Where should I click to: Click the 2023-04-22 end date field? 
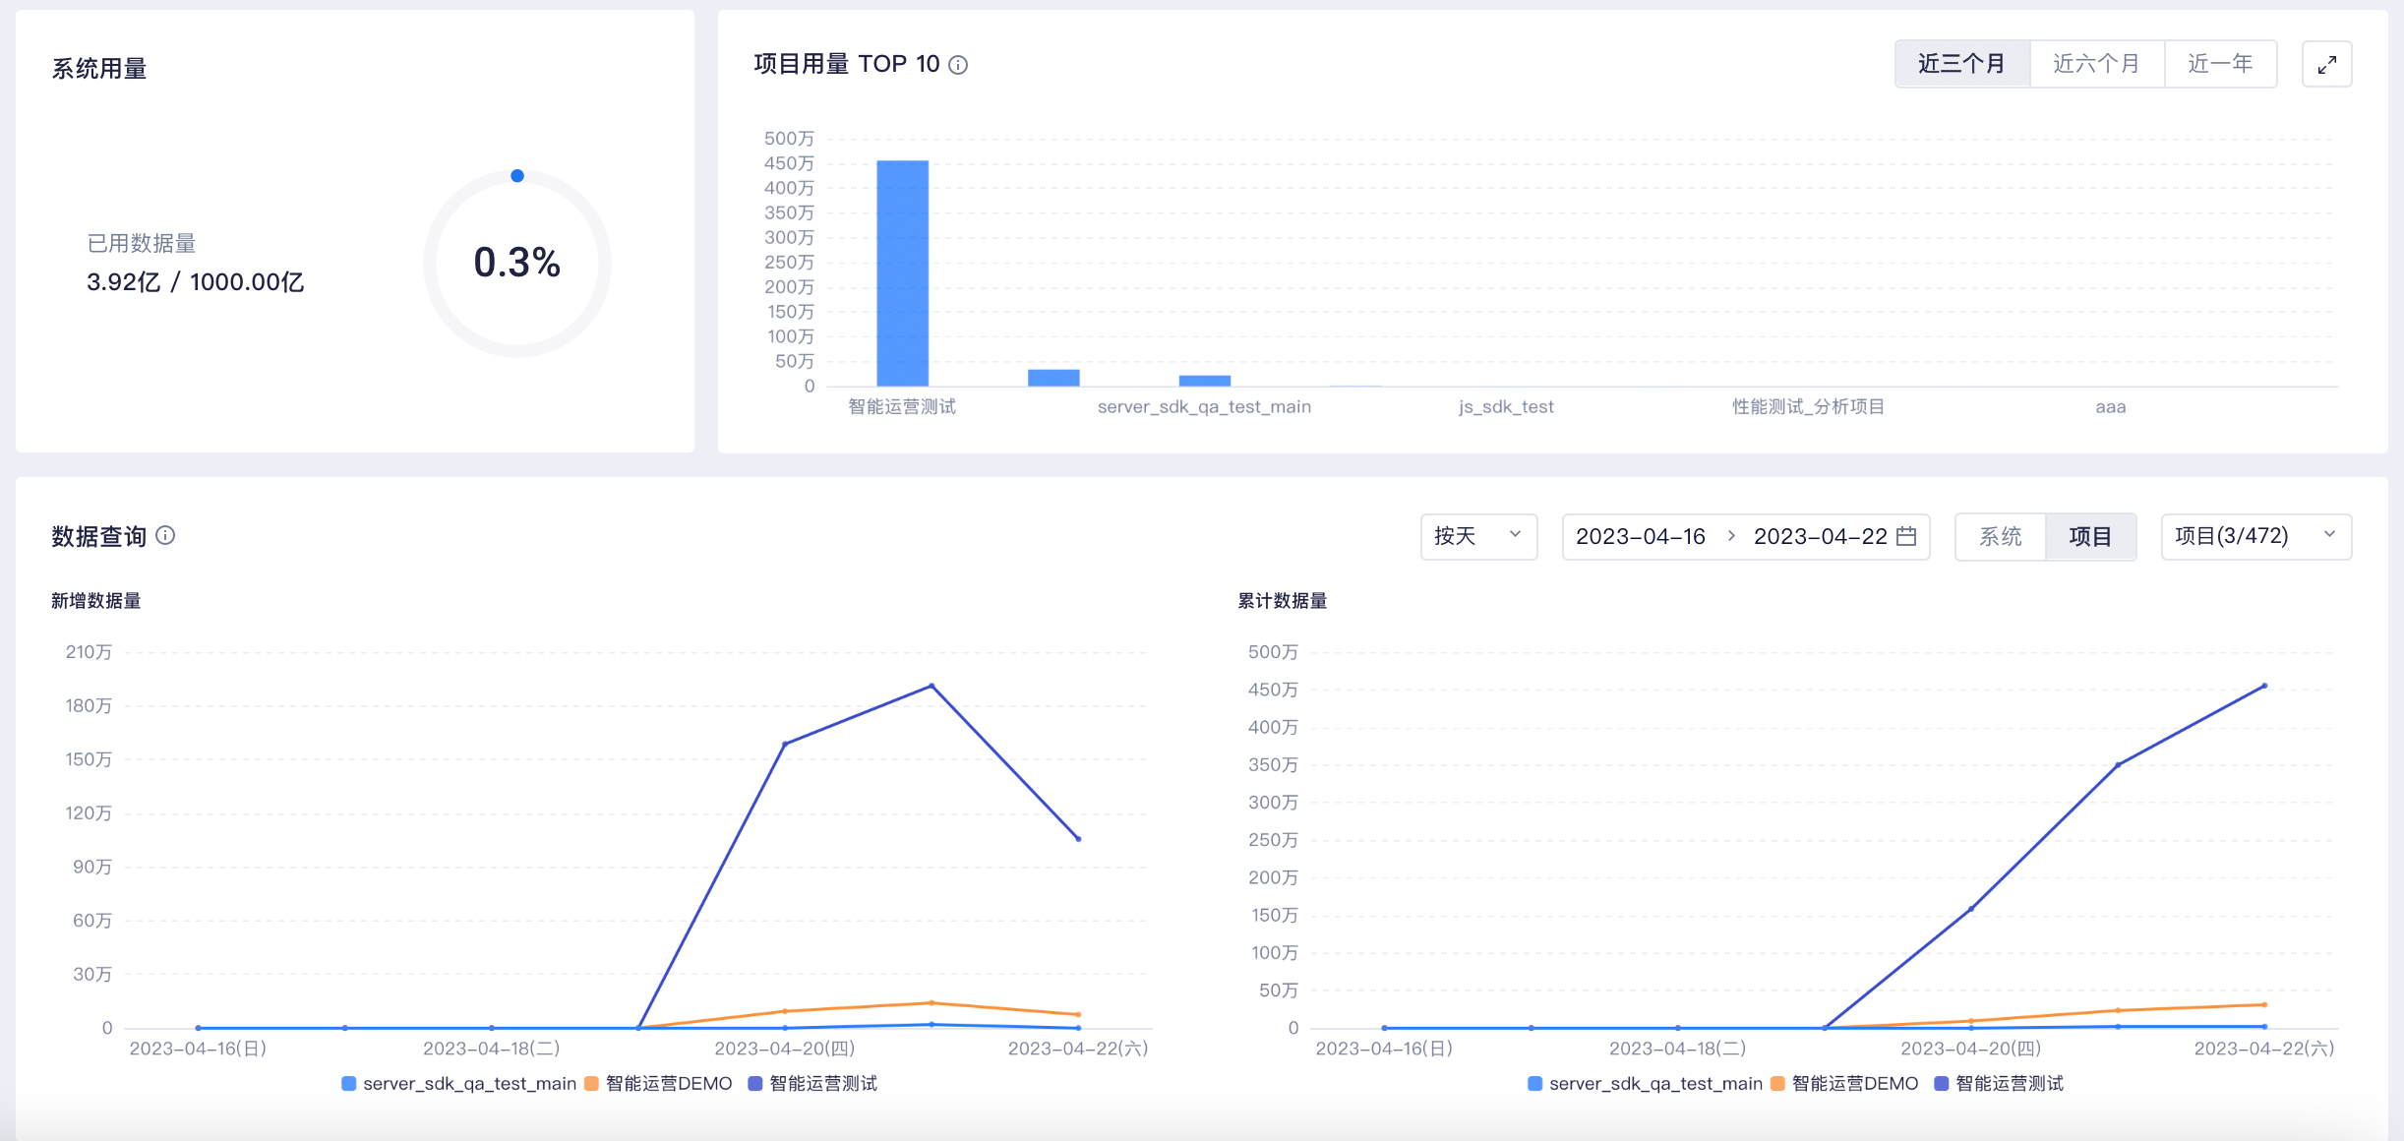(1820, 536)
